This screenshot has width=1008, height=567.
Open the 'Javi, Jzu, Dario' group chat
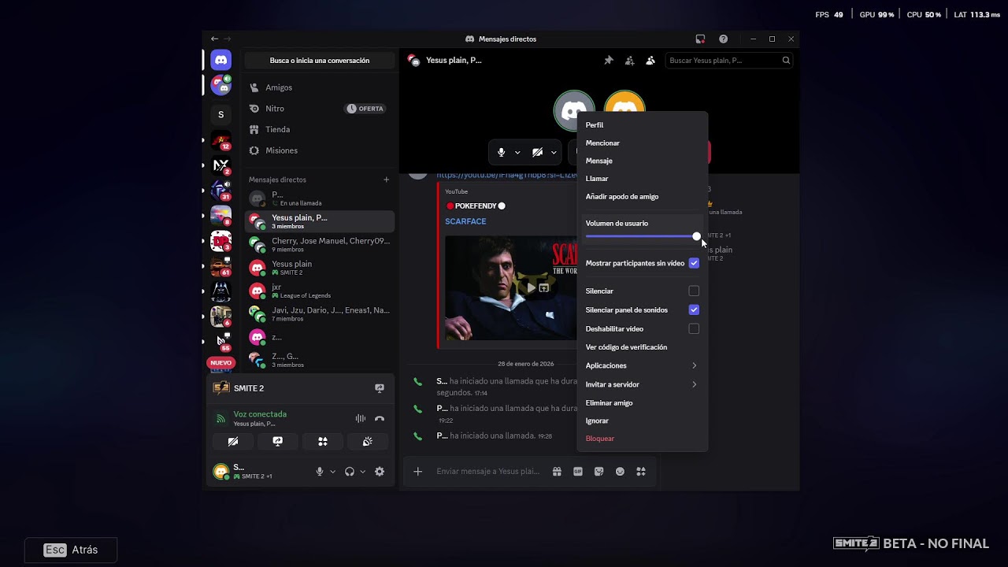(x=320, y=314)
